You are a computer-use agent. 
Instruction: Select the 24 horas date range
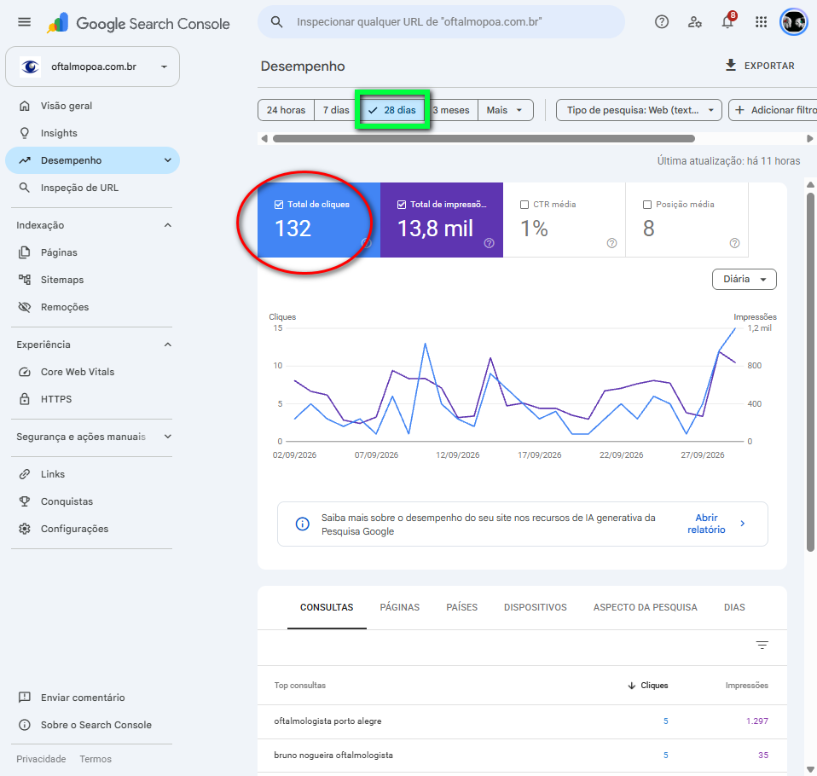[286, 110]
